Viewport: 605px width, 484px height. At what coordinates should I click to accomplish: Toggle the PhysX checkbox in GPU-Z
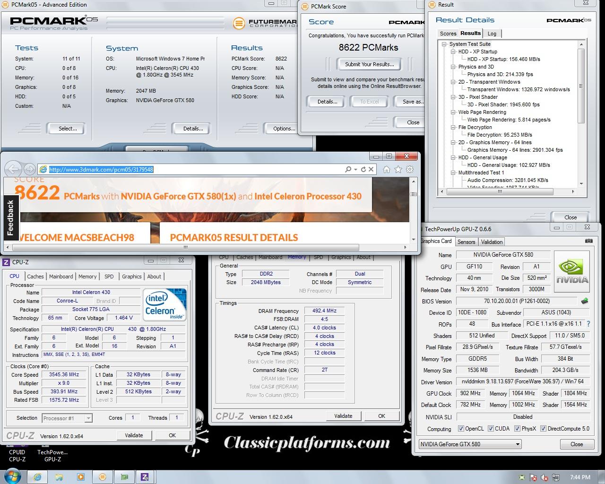(x=517, y=429)
